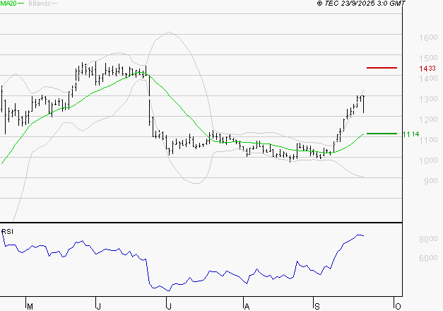
Task: Click the 900 price axis label
Action: coord(431,181)
